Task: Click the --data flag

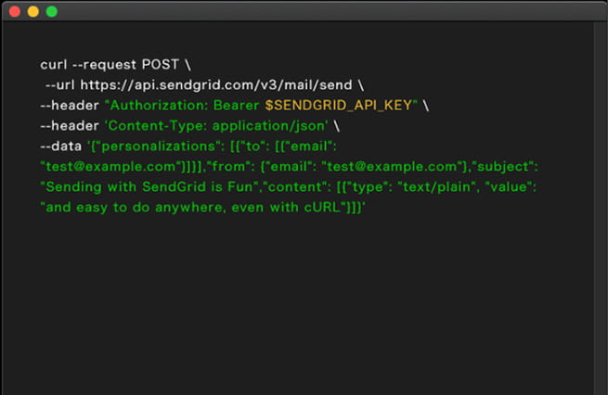Action: [58, 146]
